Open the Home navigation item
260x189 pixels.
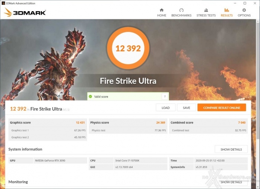pyautogui.click(x=162, y=13)
